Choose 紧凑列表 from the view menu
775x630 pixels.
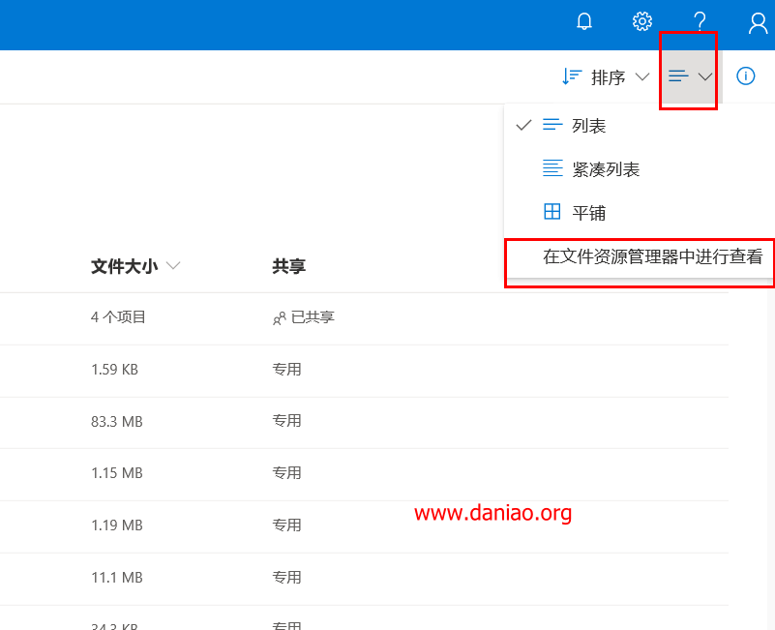(606, 169)
